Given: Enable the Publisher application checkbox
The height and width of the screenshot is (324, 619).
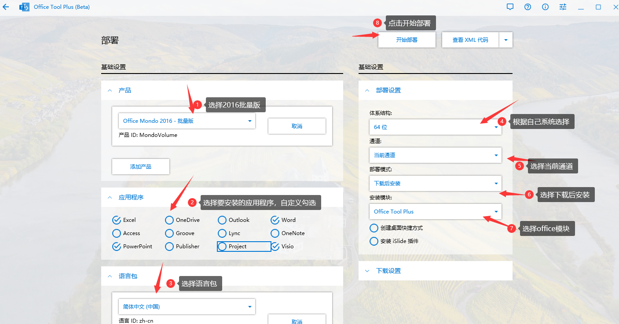Looking at the screenshot, I should 169,247.
